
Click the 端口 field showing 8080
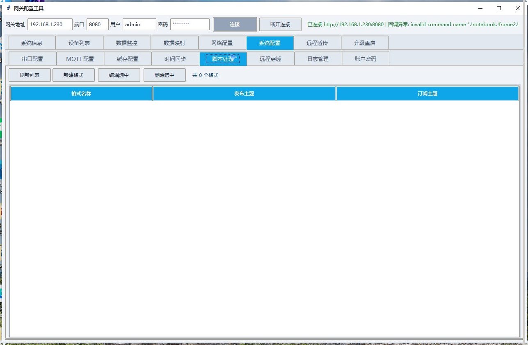point(98,24)
